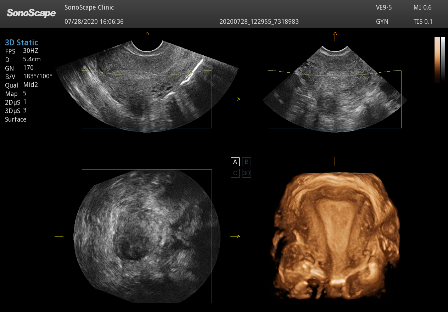Click the gain value 170
The width and height of the screenshot is (448, 312).
[x=28, y=68]
